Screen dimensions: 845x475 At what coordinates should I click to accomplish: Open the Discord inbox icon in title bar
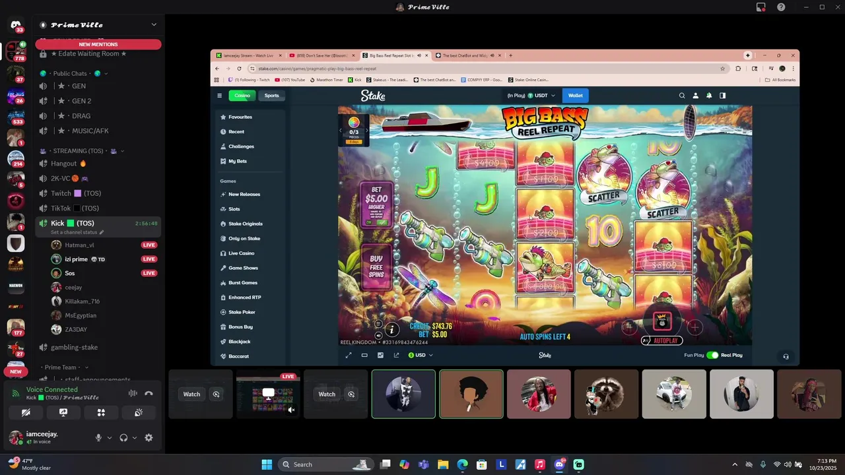(x=761, y=7)
